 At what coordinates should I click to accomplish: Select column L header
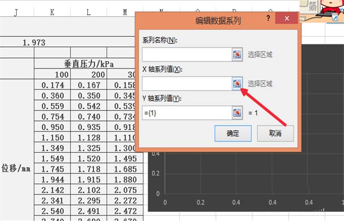pos(88,12)
